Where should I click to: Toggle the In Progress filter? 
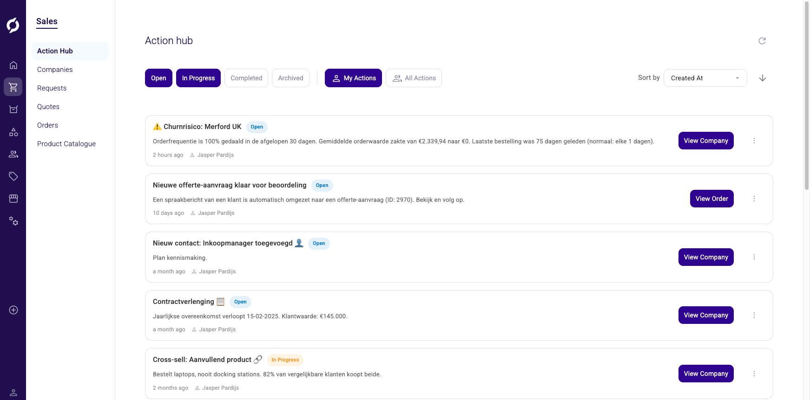[x=198, y=78]
